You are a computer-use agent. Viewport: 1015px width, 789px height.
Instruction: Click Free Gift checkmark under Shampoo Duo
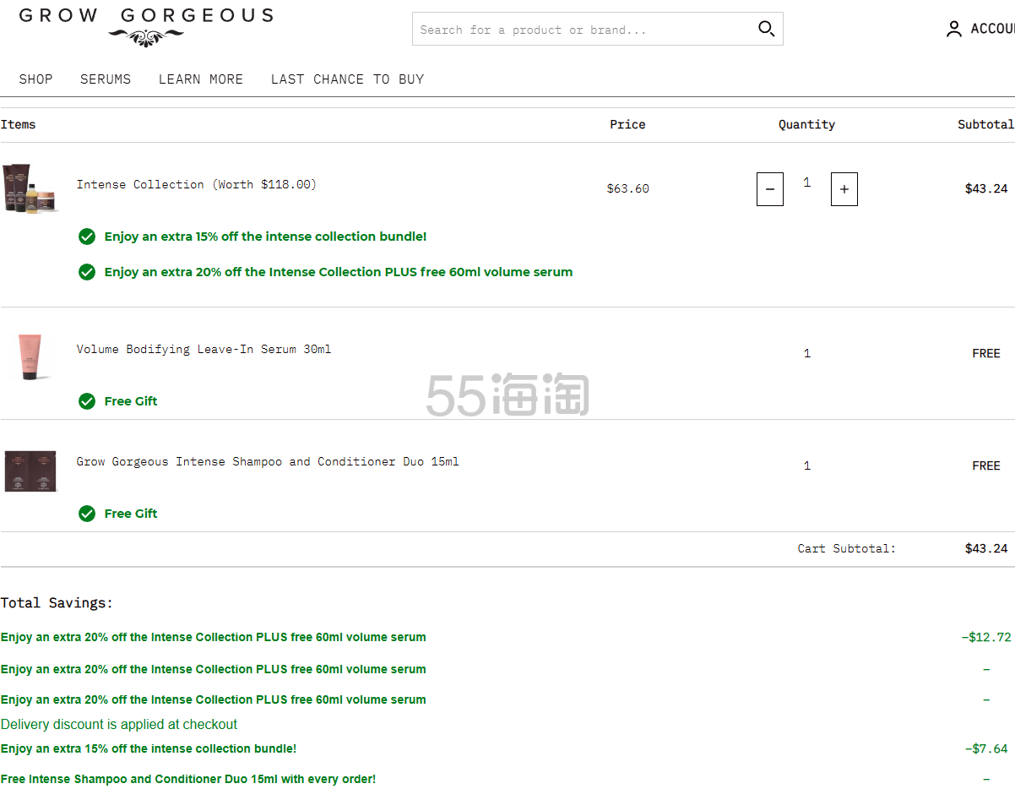pyautogui.click(x=87, y=514)
